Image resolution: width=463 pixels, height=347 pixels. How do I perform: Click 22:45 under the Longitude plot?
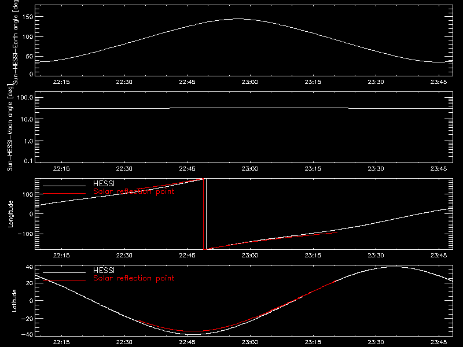(x=187, y=256)
